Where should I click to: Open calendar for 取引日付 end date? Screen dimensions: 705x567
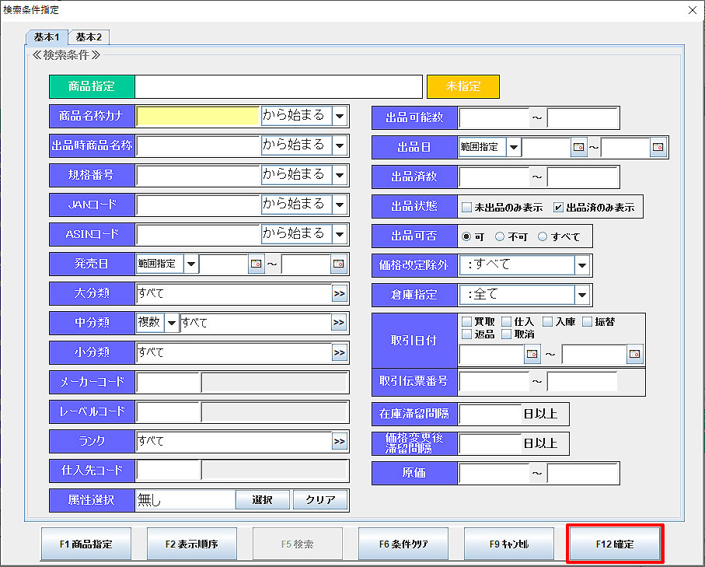[x=635, y=355]
